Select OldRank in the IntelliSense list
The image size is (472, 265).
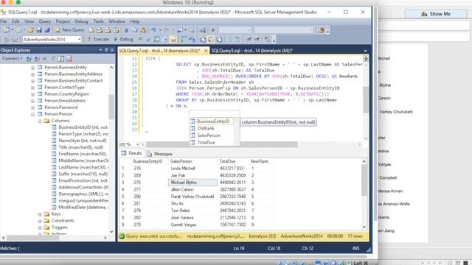click(x=206, y=128)
